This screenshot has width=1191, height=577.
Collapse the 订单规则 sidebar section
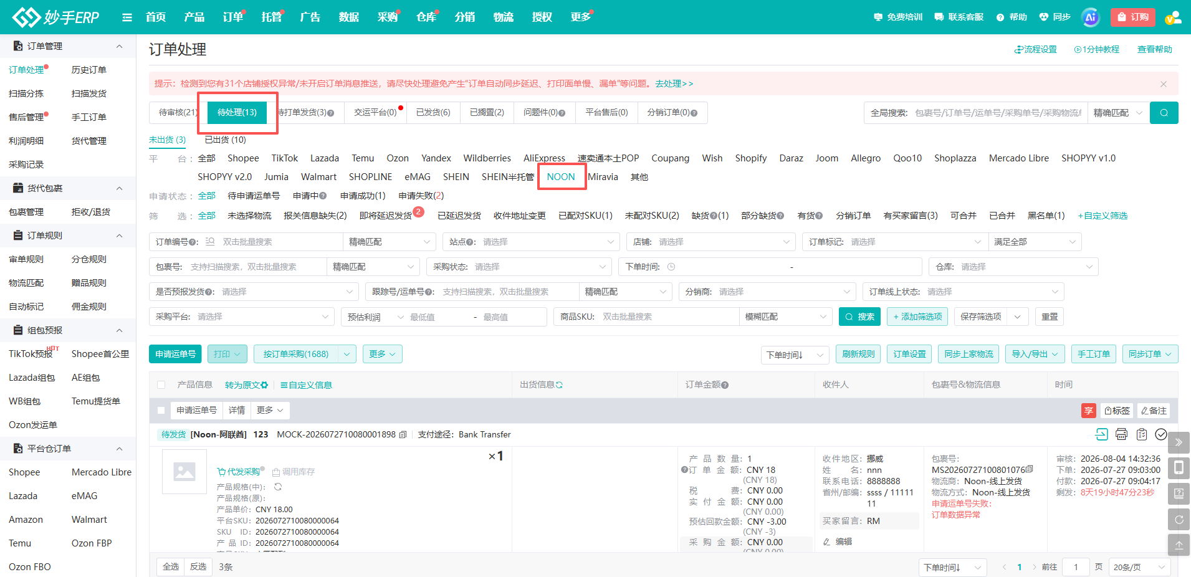tap(119, 236)
